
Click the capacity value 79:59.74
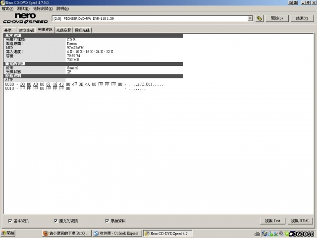click(73, 56)
